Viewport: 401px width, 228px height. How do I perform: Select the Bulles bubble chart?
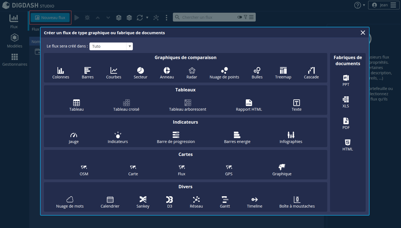(x=257, y=73)
